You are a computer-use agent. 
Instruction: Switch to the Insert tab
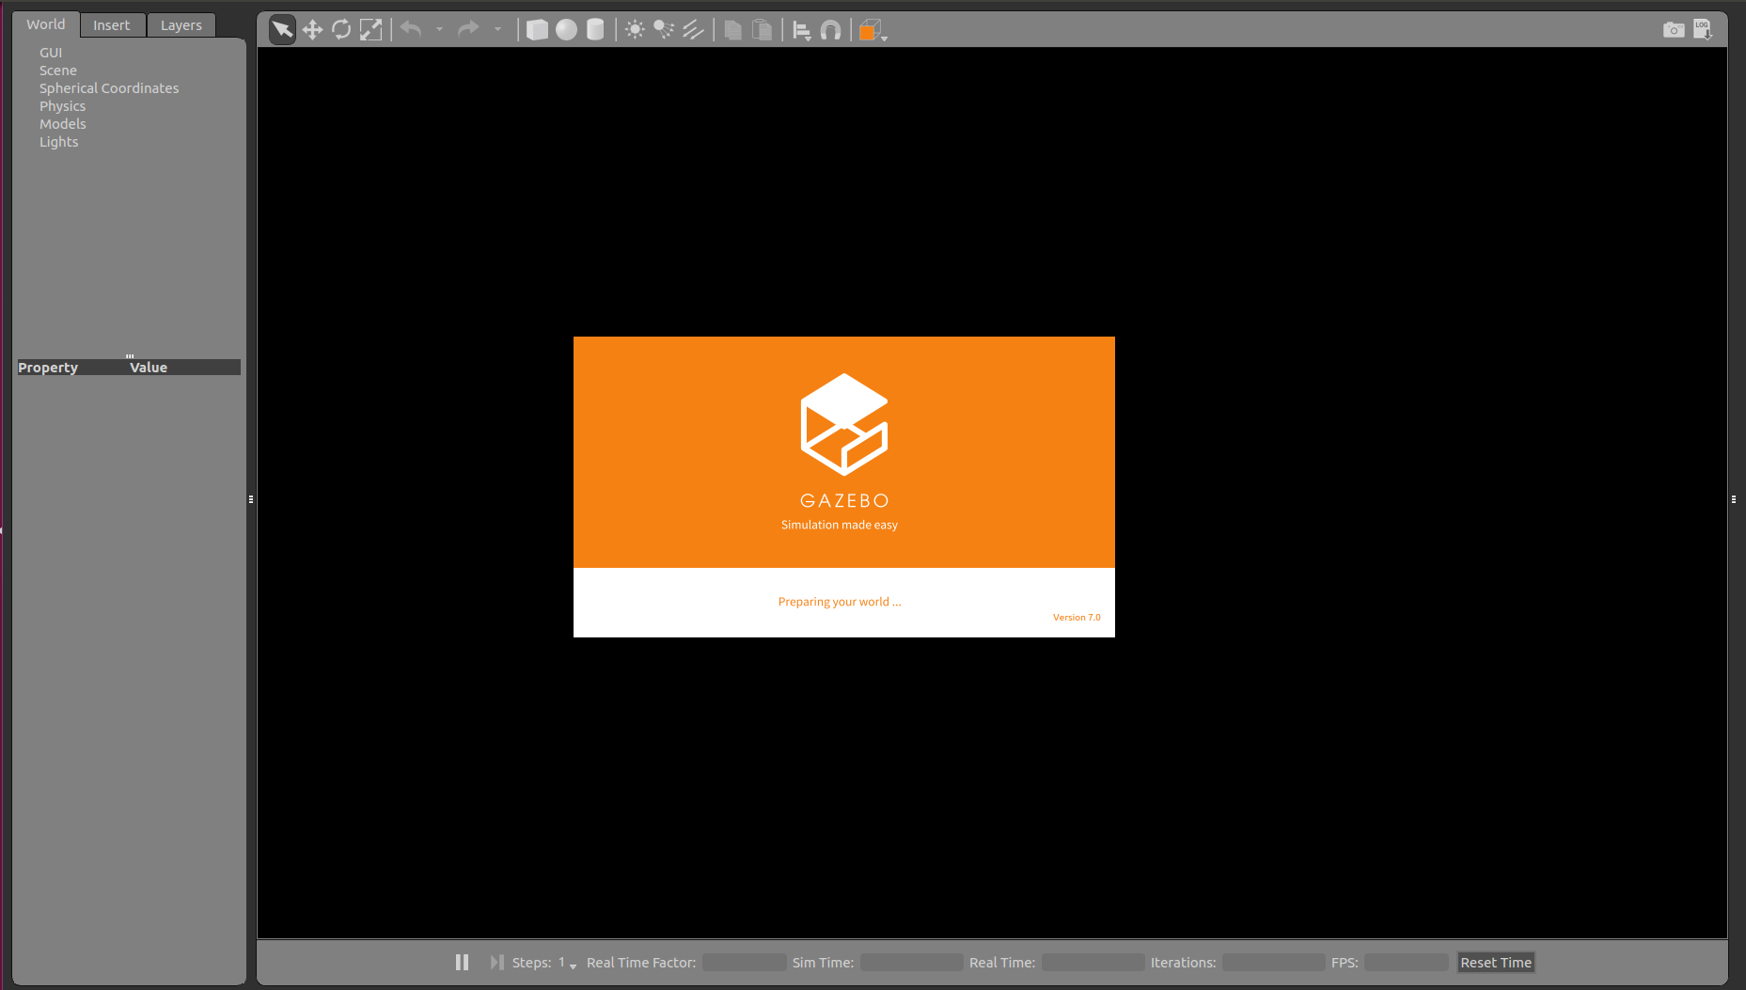(112, 25)
